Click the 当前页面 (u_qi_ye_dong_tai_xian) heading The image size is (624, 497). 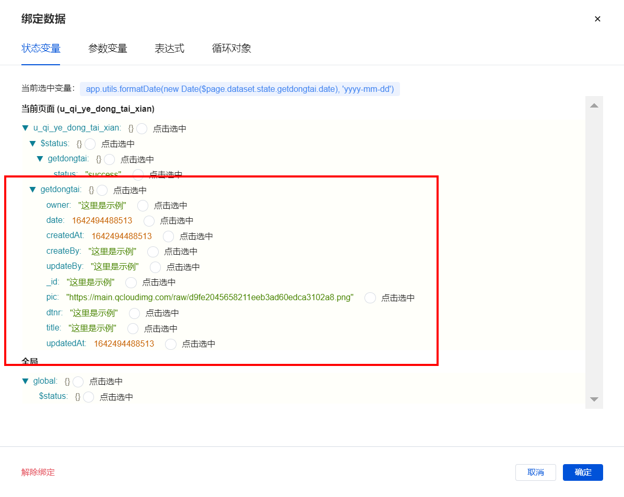click(88, 109)
